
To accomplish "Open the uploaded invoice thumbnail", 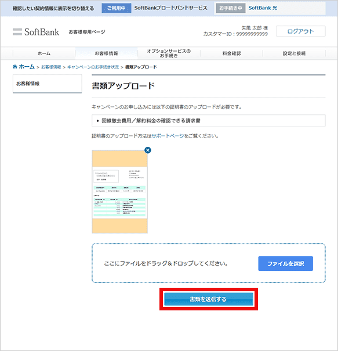I will pos(119,191).
